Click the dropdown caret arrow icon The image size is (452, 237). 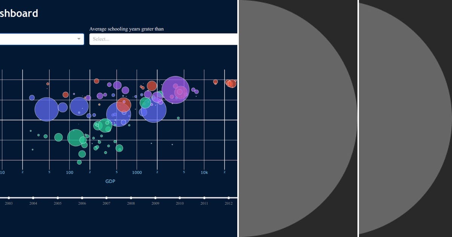pos(78,39)
